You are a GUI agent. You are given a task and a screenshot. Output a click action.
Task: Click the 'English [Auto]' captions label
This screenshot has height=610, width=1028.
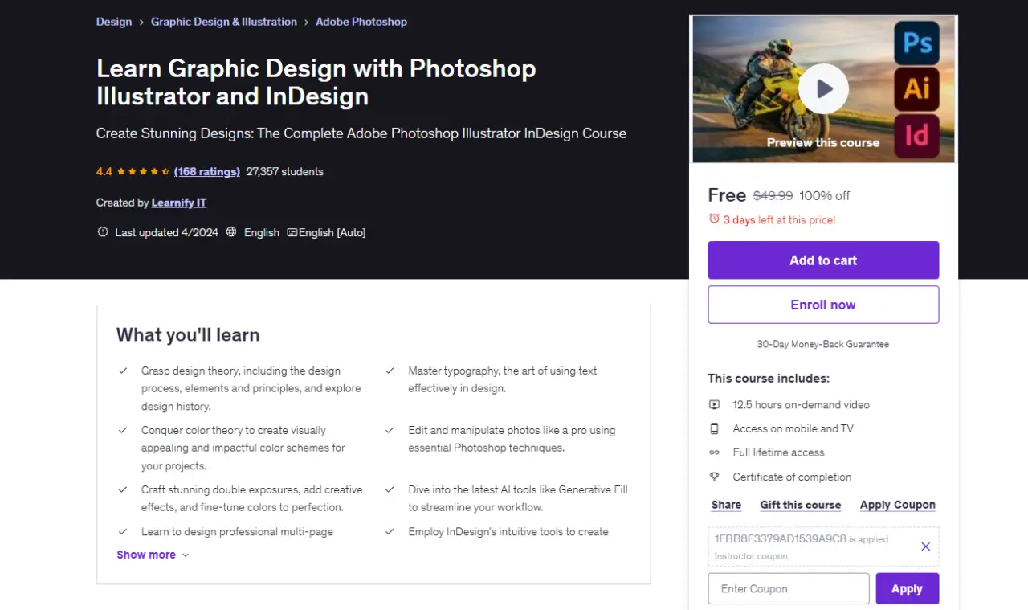click(332, 232)
